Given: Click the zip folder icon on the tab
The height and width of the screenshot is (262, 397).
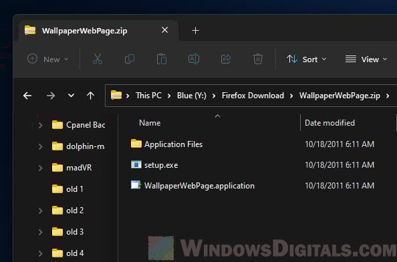Looking at the screenshot, I should (x=30, y=30).
